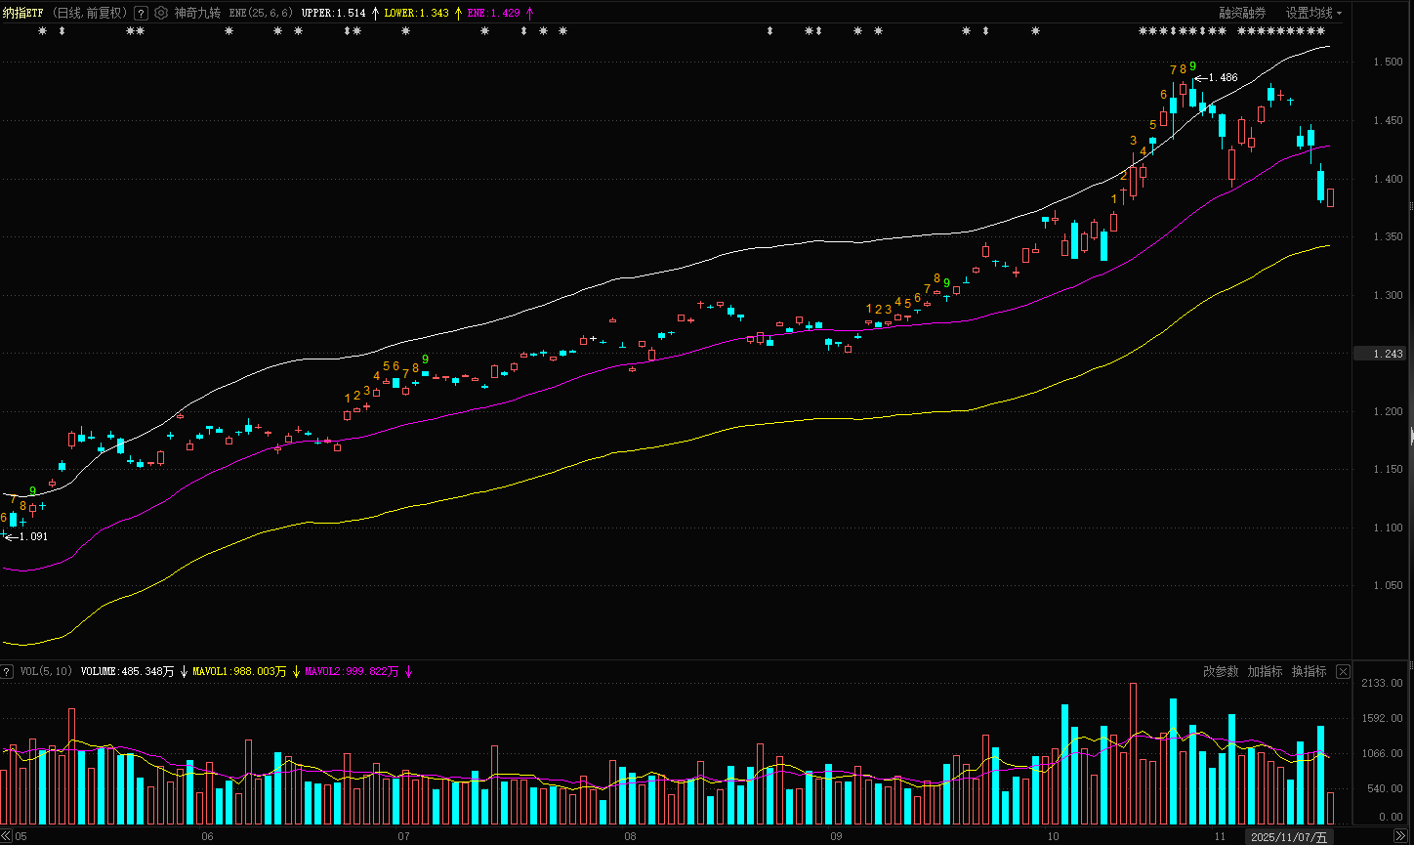Click the small arrow on right chart edge

click(x=1411, y=436)
